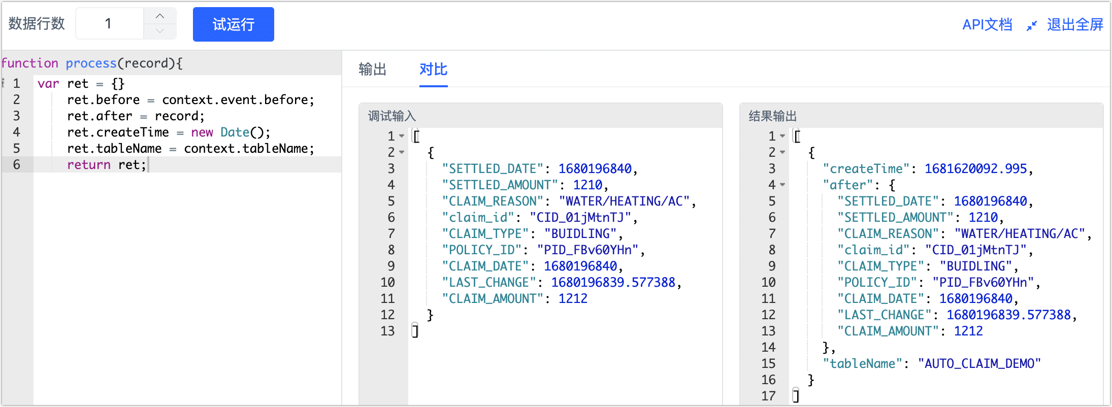This screenshot has width=1112, height=407.
Task: Click the tableName line in 结果输出
Action: pos(931,364)
